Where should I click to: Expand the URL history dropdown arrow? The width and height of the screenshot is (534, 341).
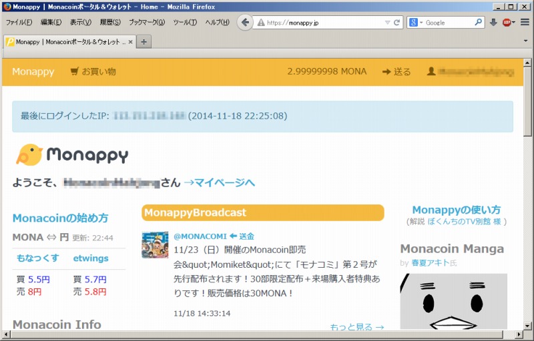pyautogui.click(x=388, y=23)
